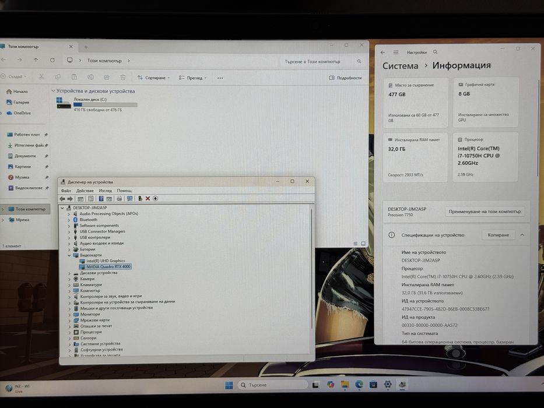
Task: Click the Update driver icon in Device Manager
Action: [140, 199]
